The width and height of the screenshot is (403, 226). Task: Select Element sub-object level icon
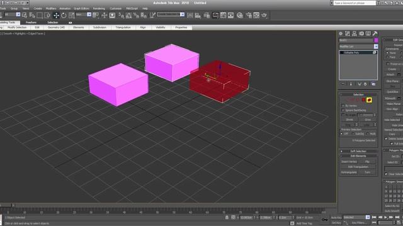tap(369, 100)
